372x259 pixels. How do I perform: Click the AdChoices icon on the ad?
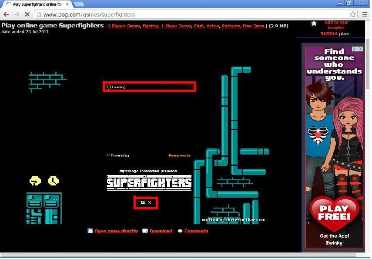355,49
